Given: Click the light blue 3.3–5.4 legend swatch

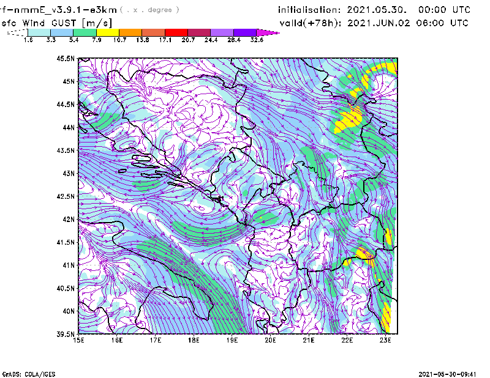Looking at the screenshot, I should pyautogui.click(x=62, y=32).
